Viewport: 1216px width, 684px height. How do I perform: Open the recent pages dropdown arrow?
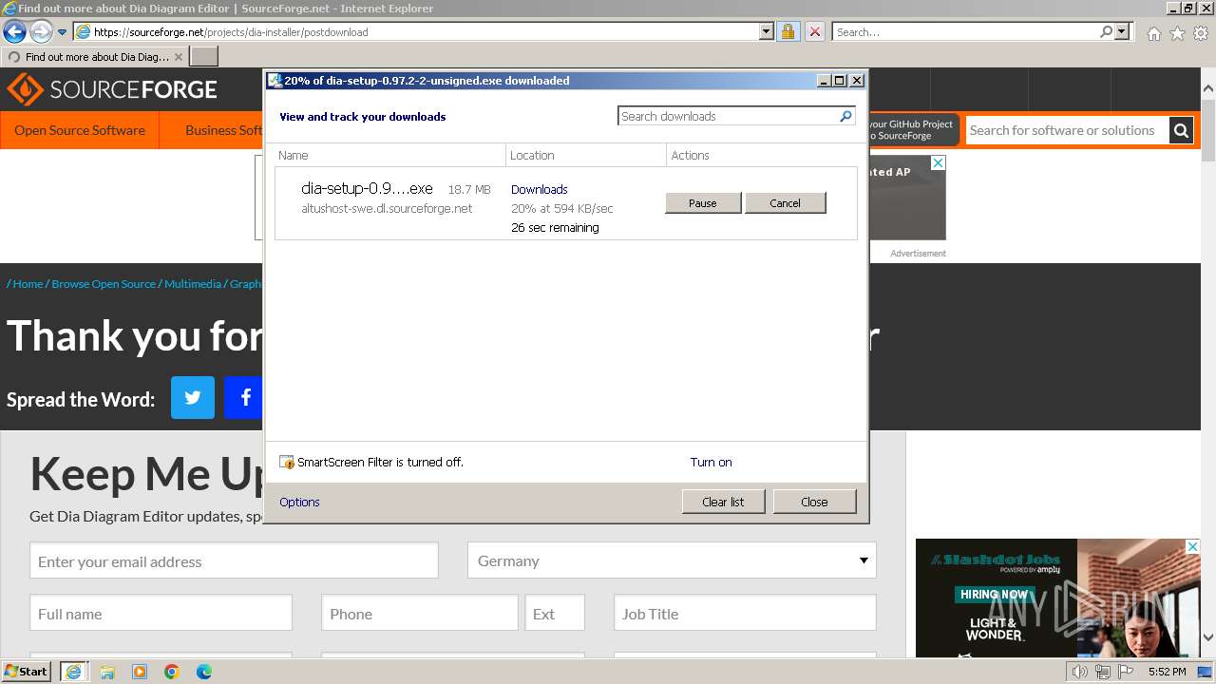(x=62, y=31)
